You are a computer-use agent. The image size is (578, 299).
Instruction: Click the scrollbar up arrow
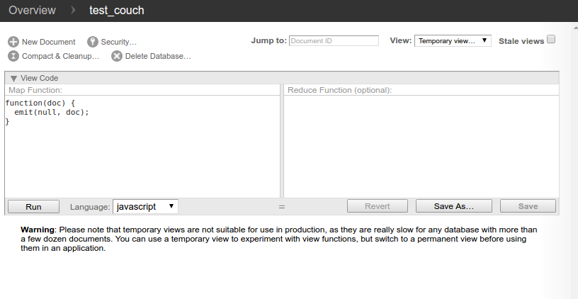pos(575,28)
